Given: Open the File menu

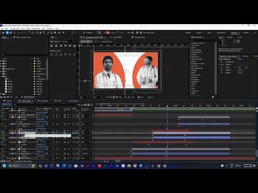Looking at the screenshot, I should [2, 28].
